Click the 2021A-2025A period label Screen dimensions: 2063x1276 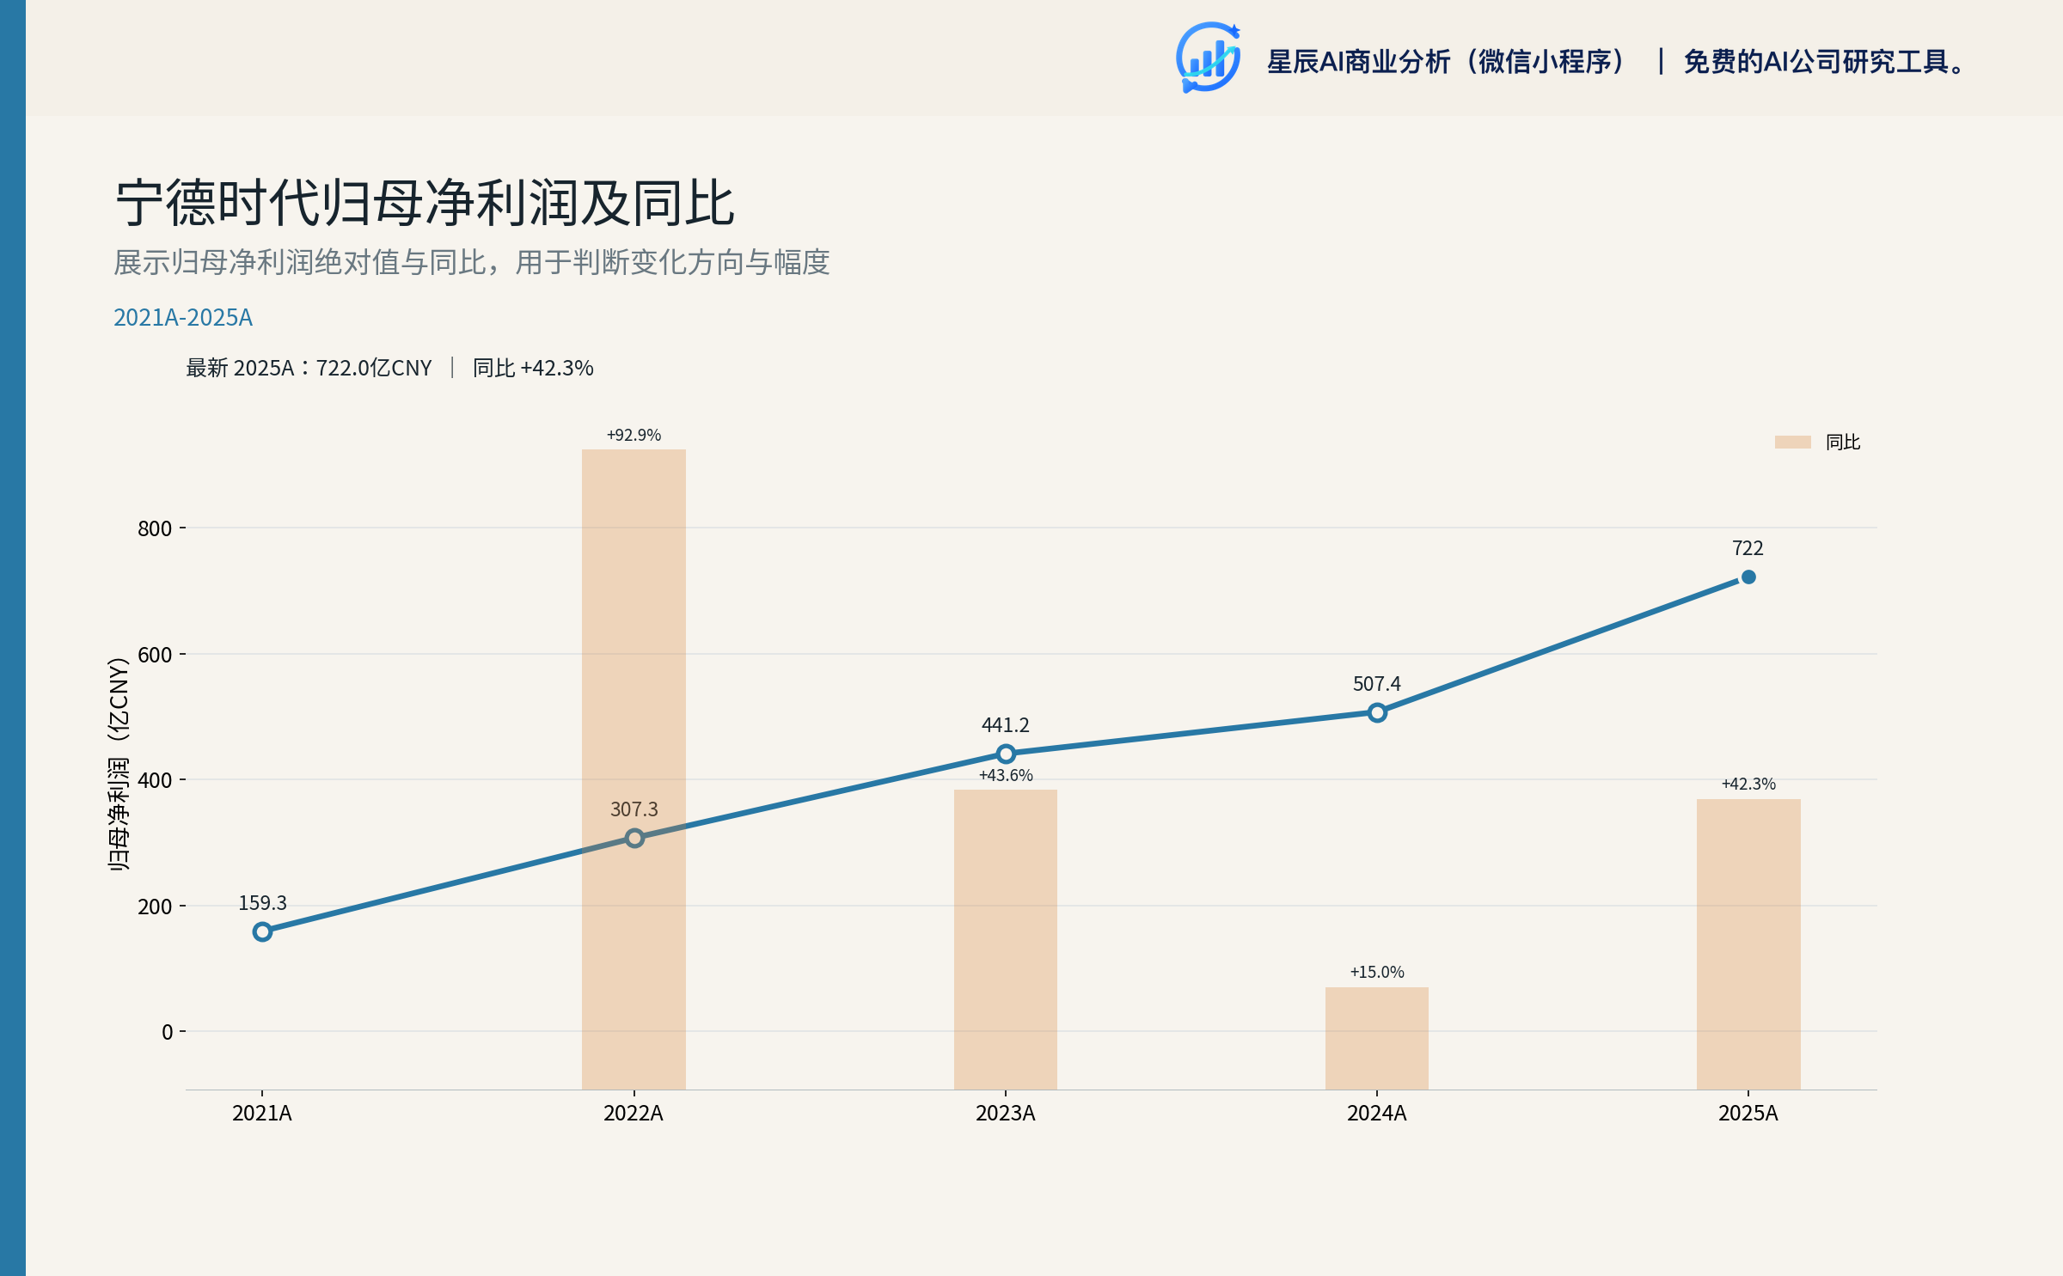pos(183,318)
